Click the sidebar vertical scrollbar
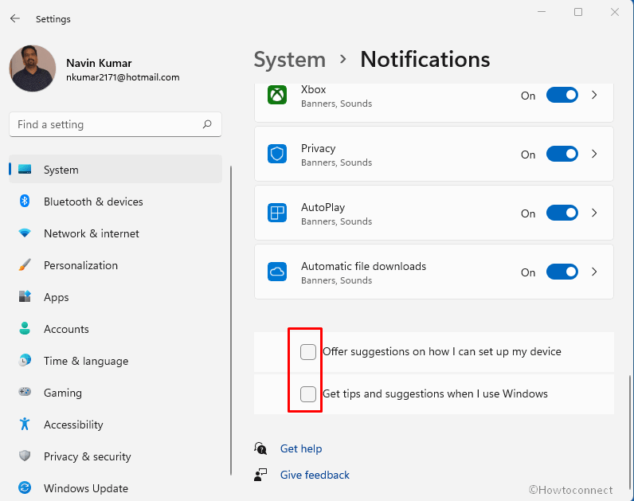The width and height of the screenshot is (634, 501). coord(231,320)
